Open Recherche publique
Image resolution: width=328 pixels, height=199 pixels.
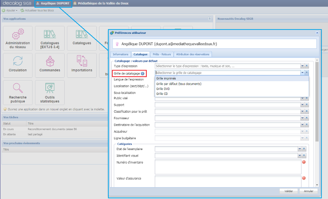(17, 92)
